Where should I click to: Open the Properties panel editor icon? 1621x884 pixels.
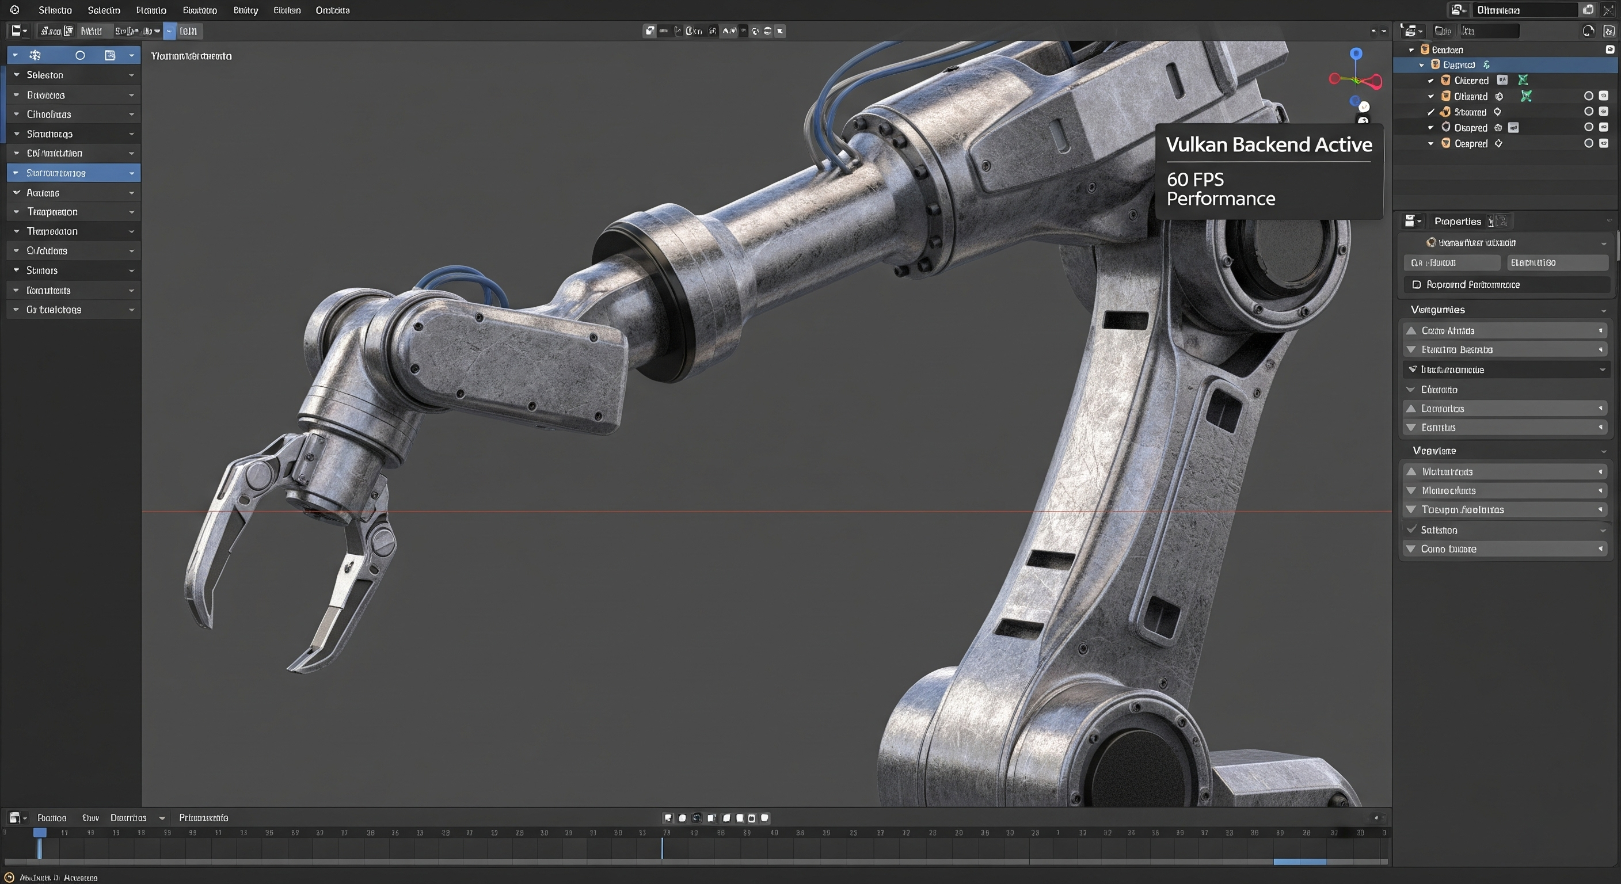pyautogui.click(x=1412, y=221)
